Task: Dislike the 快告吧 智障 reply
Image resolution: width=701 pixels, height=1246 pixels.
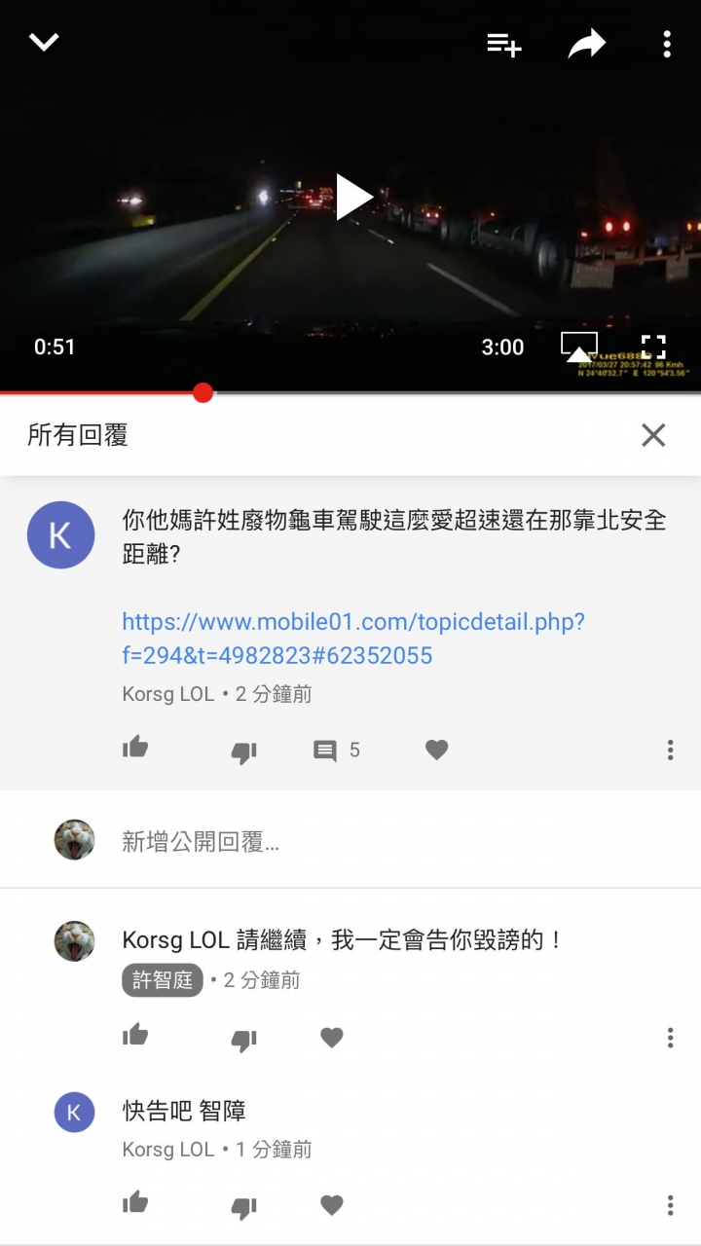Action: click(x=243, y=1207)
